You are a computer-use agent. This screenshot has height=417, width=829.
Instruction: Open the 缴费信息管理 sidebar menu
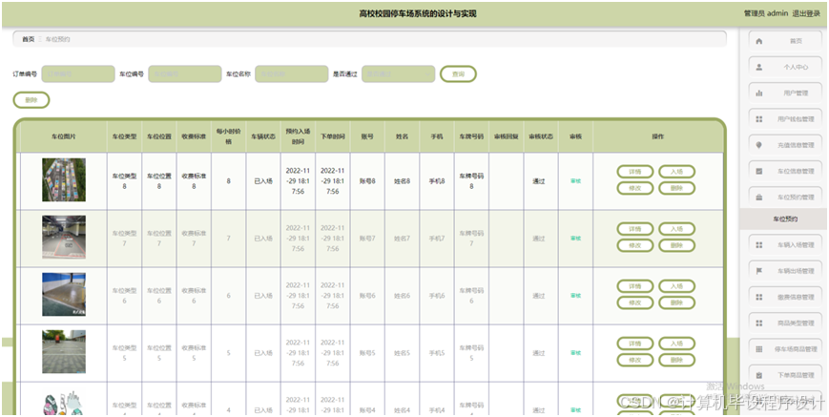[x=785, y=297]
